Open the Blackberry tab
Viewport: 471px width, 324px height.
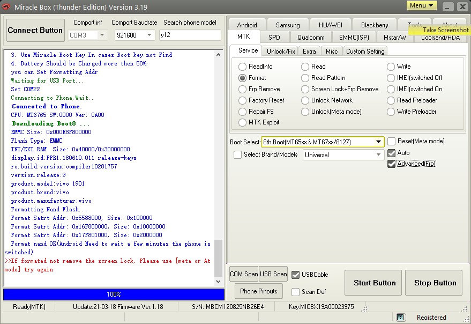(374, 25)
